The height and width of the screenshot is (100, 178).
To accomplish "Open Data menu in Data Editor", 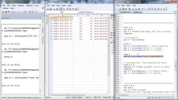I will pyautogui.click(x=64, y=6).
